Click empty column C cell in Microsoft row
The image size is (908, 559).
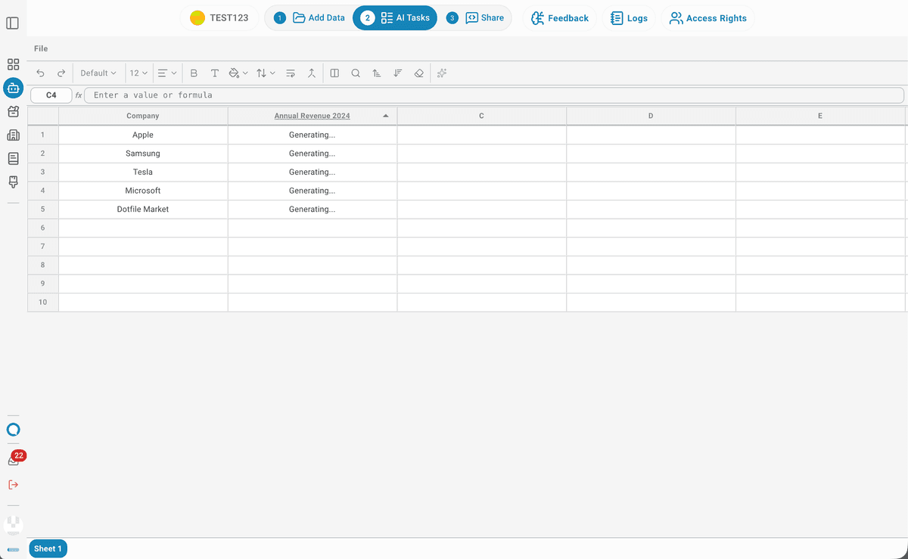481,191
